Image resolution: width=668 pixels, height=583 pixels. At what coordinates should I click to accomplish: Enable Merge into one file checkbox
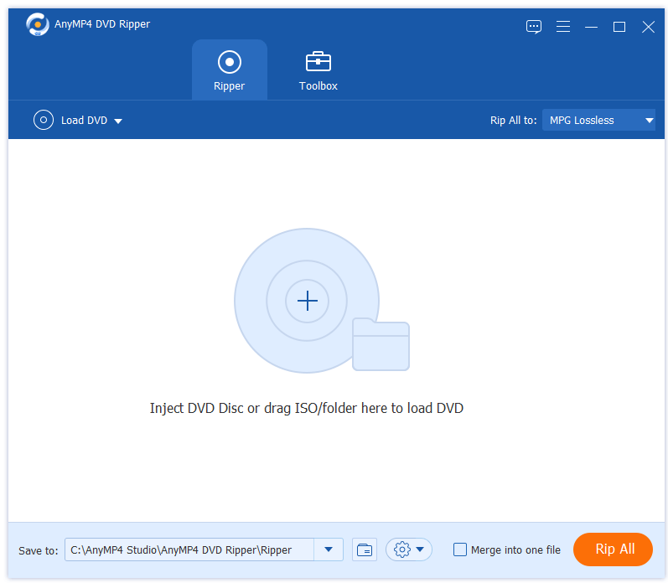coord(459,549)
